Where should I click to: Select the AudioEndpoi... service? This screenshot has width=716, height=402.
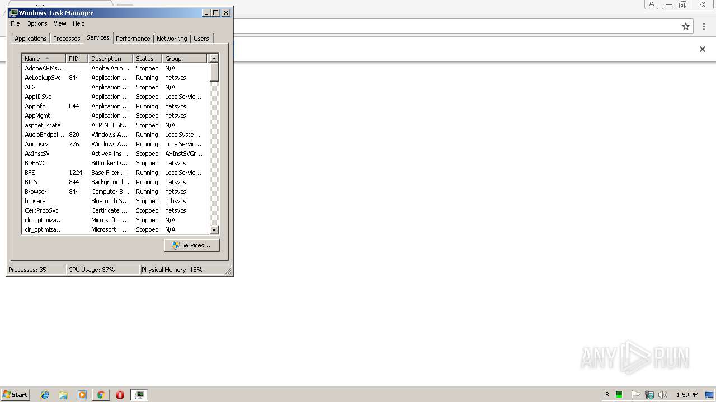pos(115,135)
